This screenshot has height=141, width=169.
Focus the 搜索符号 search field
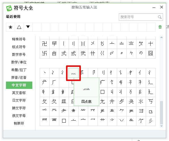[141, 17]
